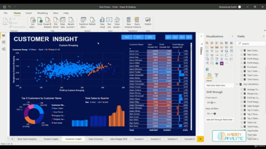Get more visuals via ellipsis icon
This screenshot has height=149, width=266.
[x=227, y=63]
